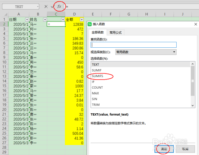Select column E header
This screenshot has height=155, width=199.
point(93,14)
